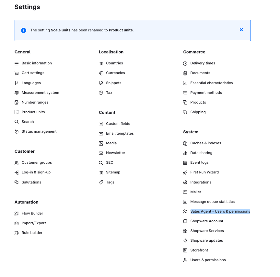280x277 pixels.
Task: Click the Currencies euro icon
Action: coord(101,73)
